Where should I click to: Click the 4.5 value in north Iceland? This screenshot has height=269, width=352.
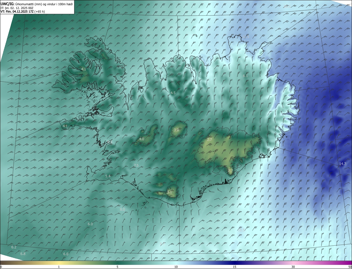pyautogui.click(x=173, y=93)
